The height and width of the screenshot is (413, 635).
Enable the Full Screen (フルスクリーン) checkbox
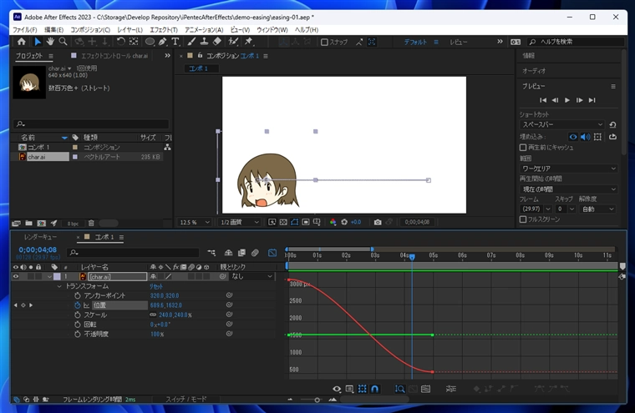click(523, 219)
